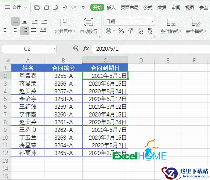210x180 pixels.
Task: Click the increase decimal places icon
Action: (141, 31)
